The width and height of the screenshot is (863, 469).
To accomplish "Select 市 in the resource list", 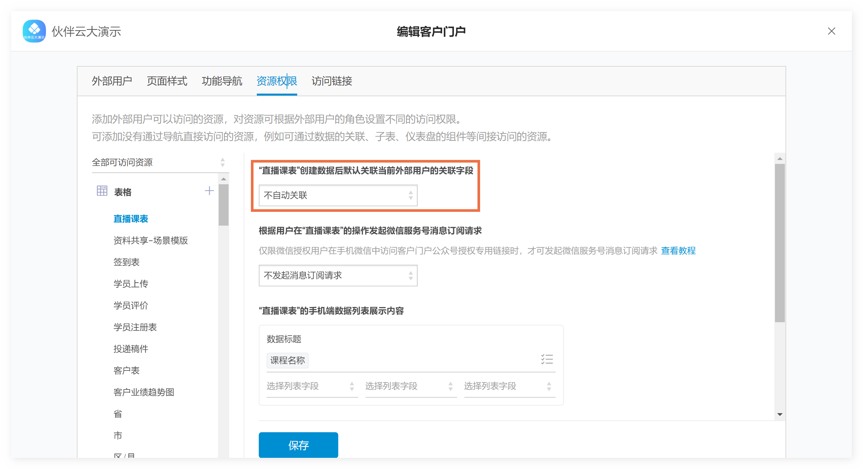I will 118,435.
